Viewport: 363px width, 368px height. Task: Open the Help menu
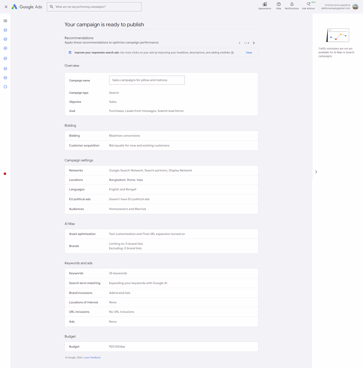pos(279,6)
